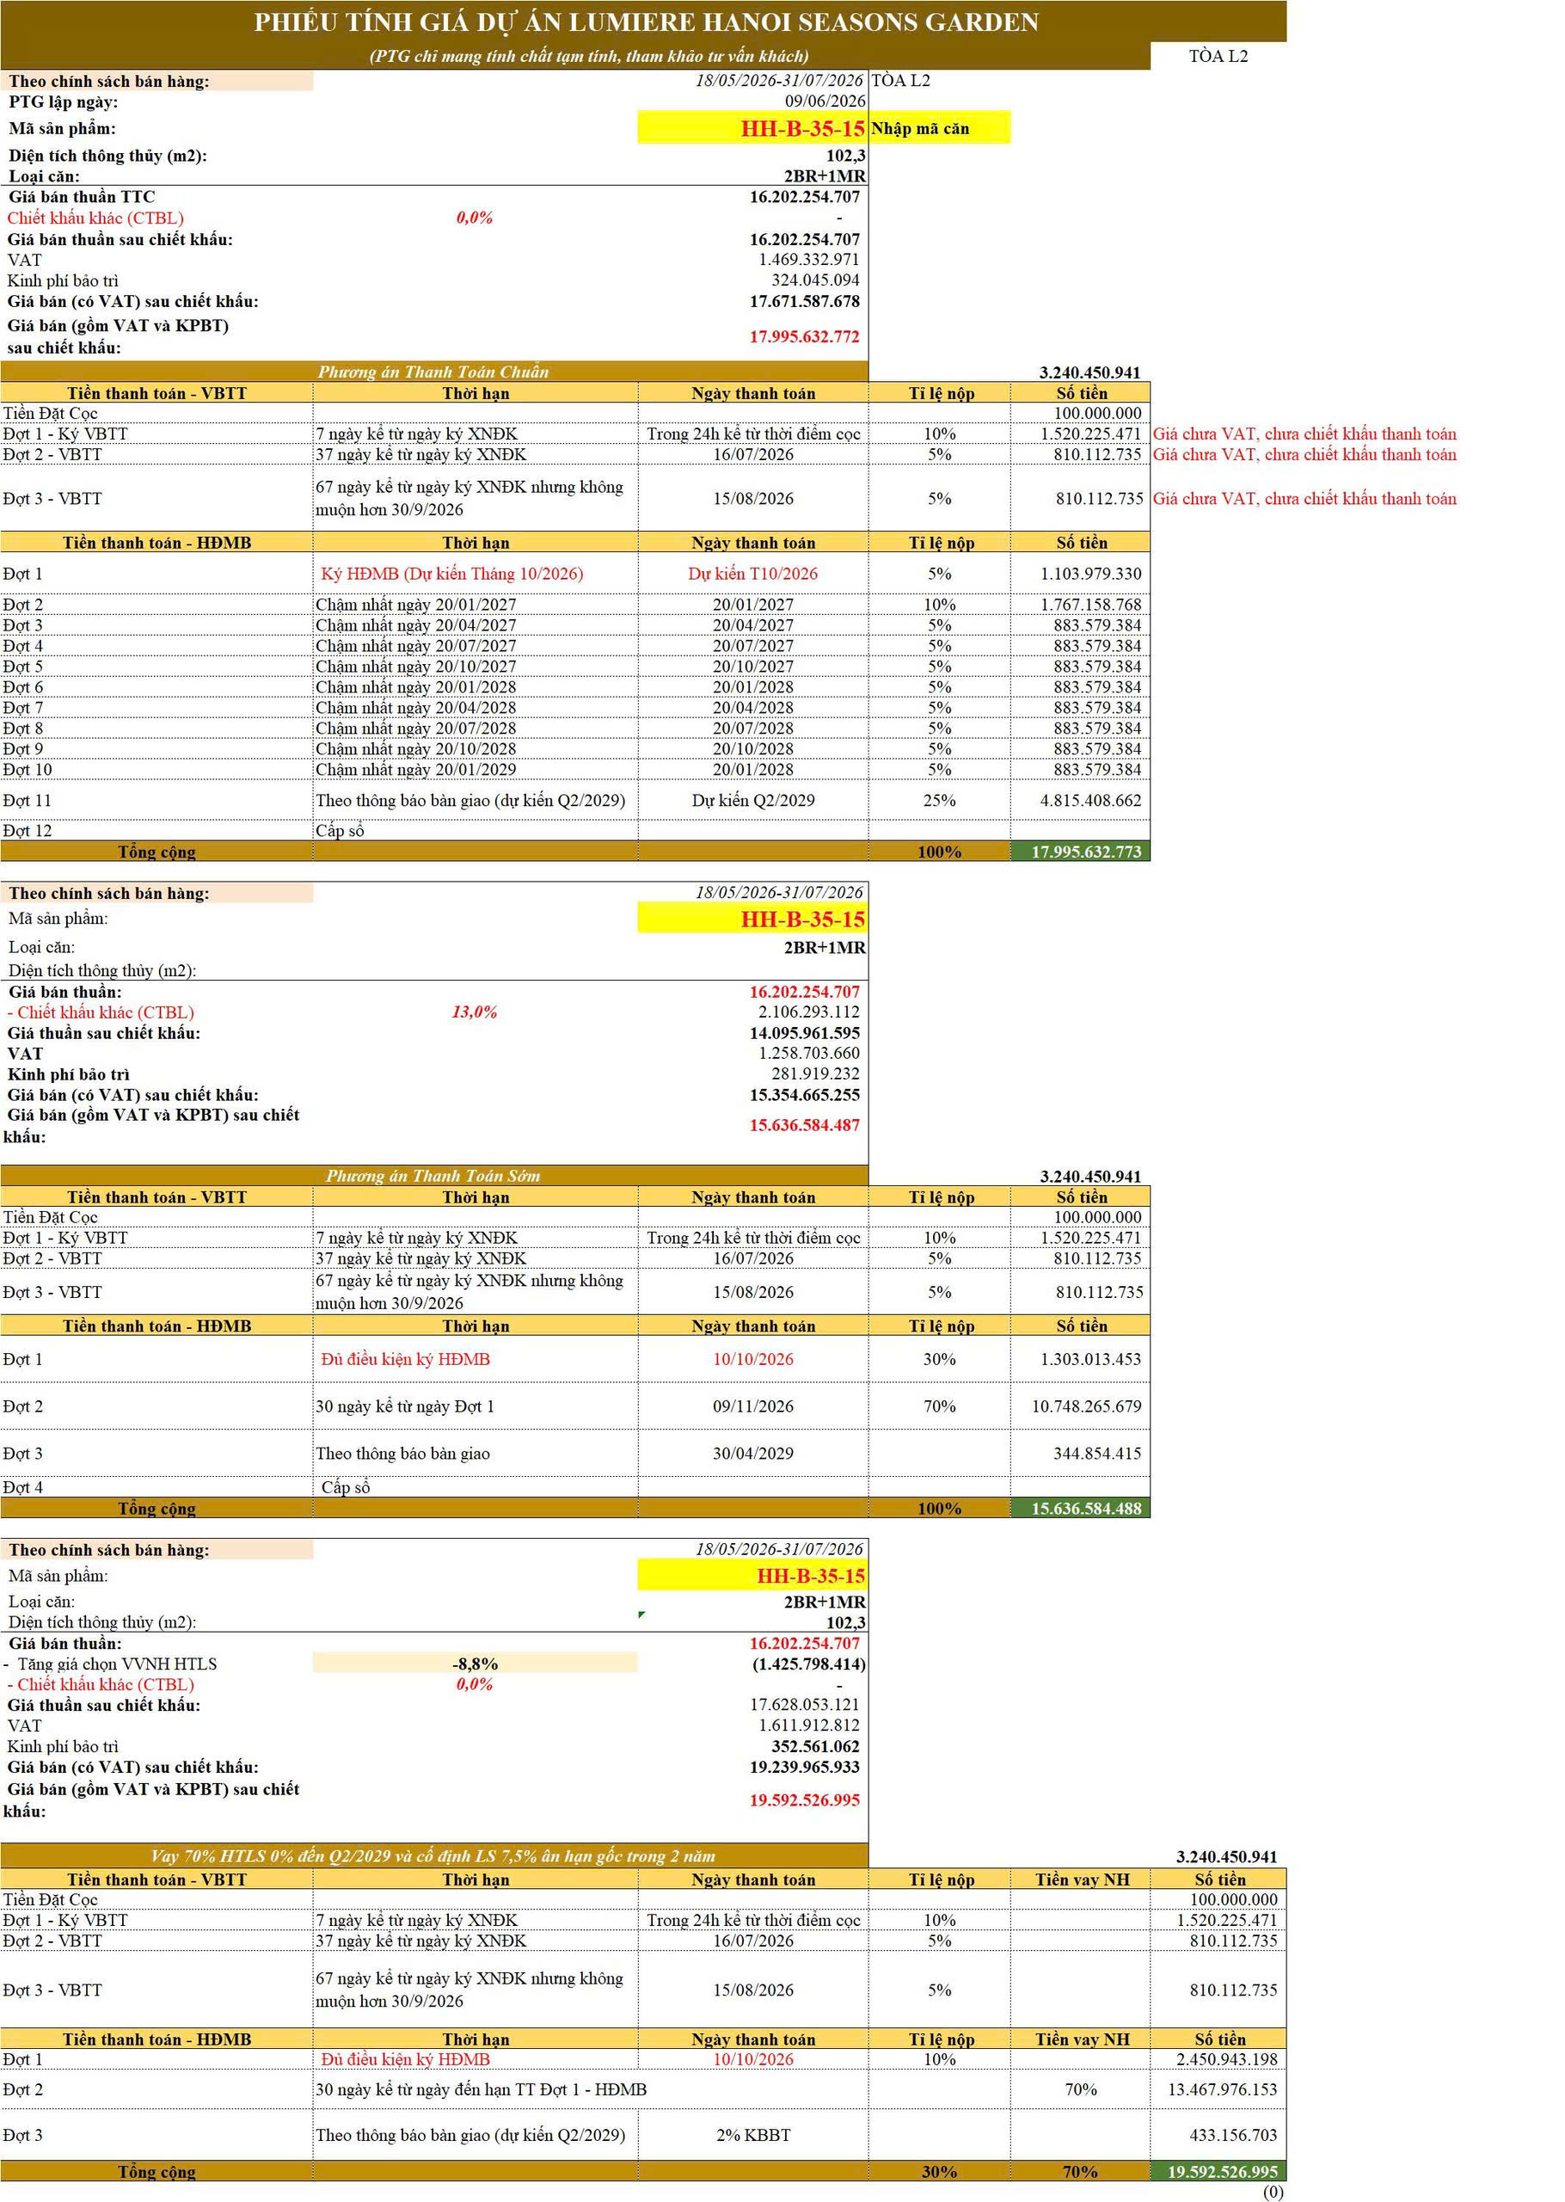
Task: Select the PTG date 09/06/2026 cell
Action: (825, 101)
